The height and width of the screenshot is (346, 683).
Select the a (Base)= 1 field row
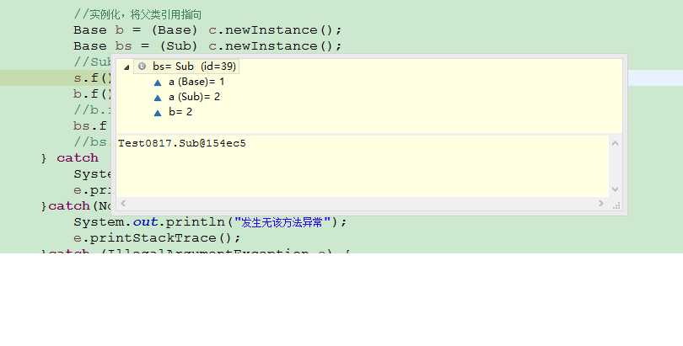coord(196,82)
